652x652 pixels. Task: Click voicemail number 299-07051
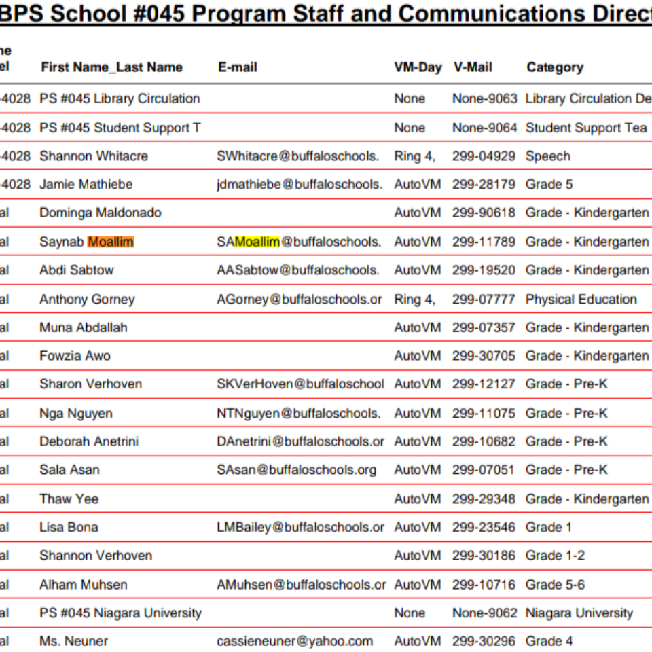point(484,469)
